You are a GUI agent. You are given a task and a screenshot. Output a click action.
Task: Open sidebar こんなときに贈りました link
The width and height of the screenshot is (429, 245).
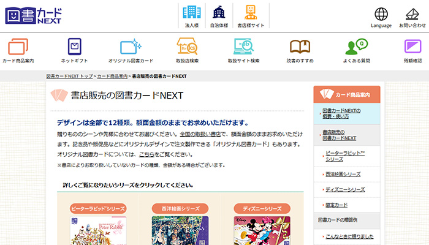click(x=349, y=236)
